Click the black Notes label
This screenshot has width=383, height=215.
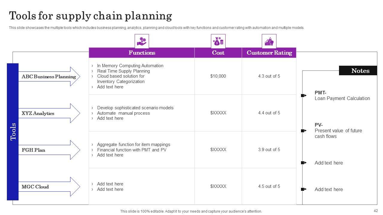click(358, 71)
